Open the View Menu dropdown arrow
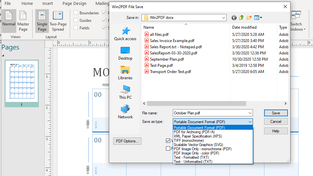 [261, 18]
